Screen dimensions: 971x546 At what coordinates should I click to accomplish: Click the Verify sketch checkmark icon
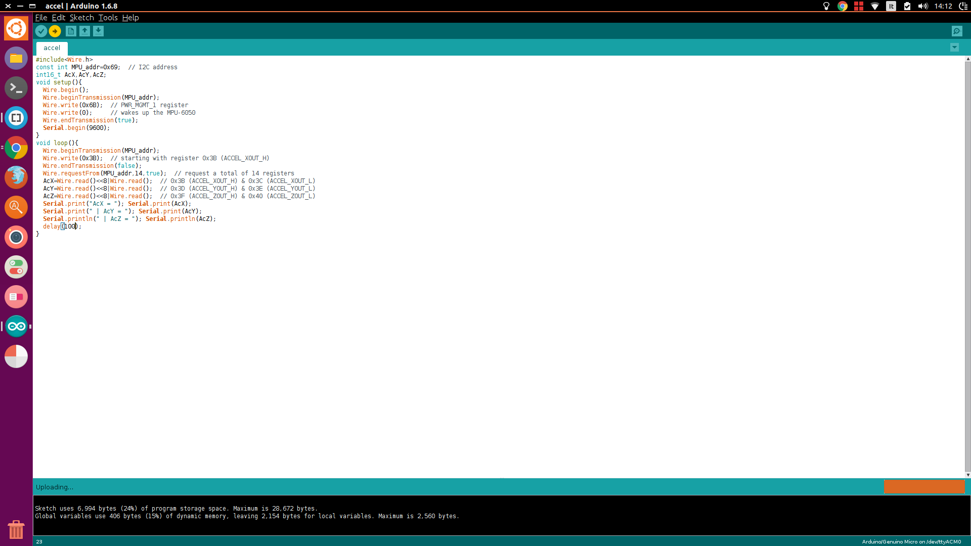[41, 31]
